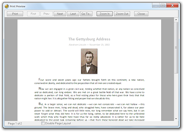
Task: Advance to the Next page
Action: (x=60, y=14)
